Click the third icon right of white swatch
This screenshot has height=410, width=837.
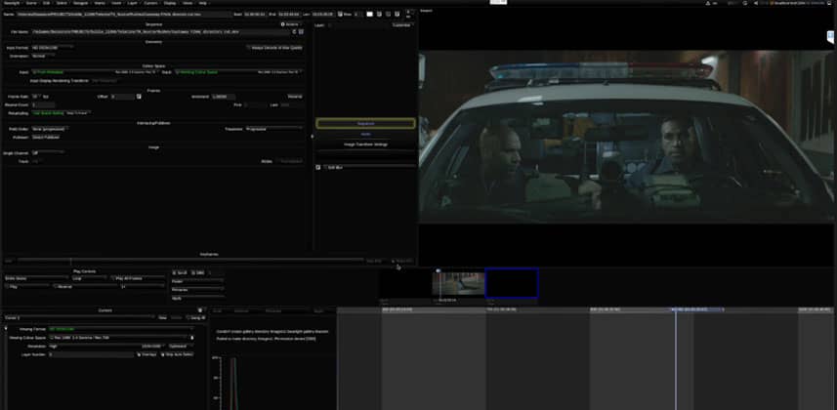coord(398,15)
